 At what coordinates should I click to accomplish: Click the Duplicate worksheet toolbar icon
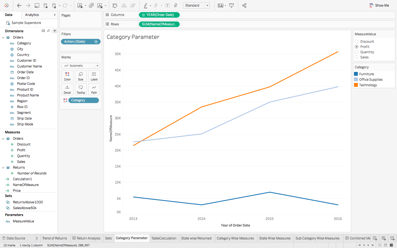click(x=91, y=6)
